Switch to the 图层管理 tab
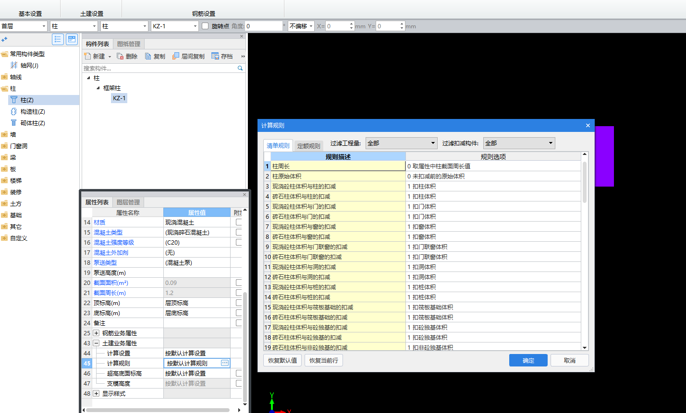 [128, 202]
